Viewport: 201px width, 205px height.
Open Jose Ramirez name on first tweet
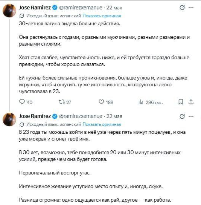35,8
